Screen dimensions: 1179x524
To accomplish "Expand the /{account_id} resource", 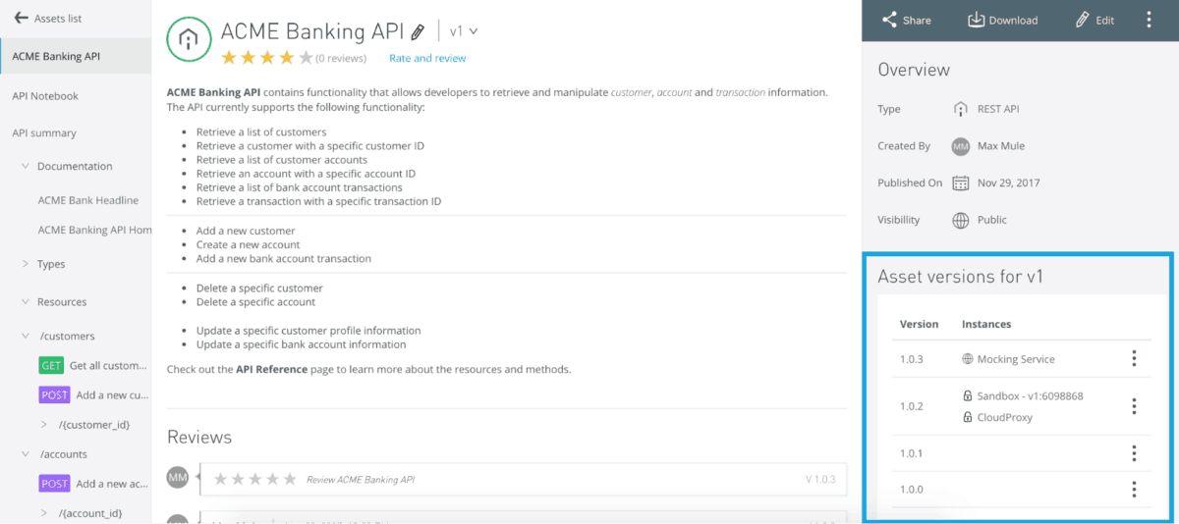I will click(44, 513).
